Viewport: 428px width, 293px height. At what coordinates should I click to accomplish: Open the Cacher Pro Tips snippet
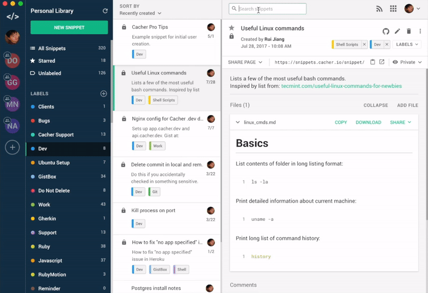coord(167,42)
